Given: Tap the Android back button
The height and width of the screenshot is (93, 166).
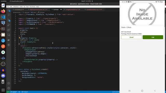Looking at the screenshot, I should [155, 91].
